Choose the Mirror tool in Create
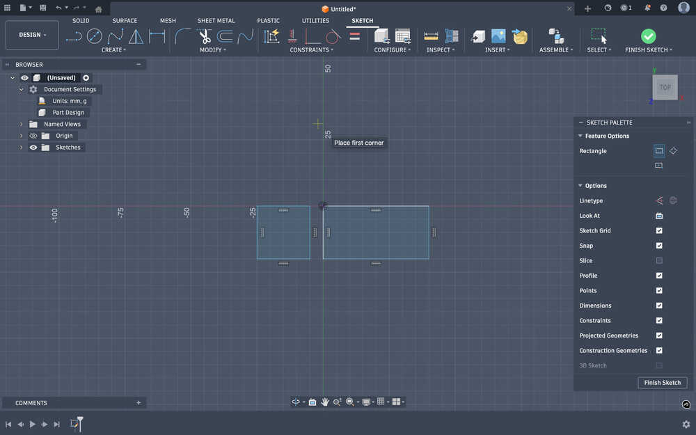 pos(136,36)
